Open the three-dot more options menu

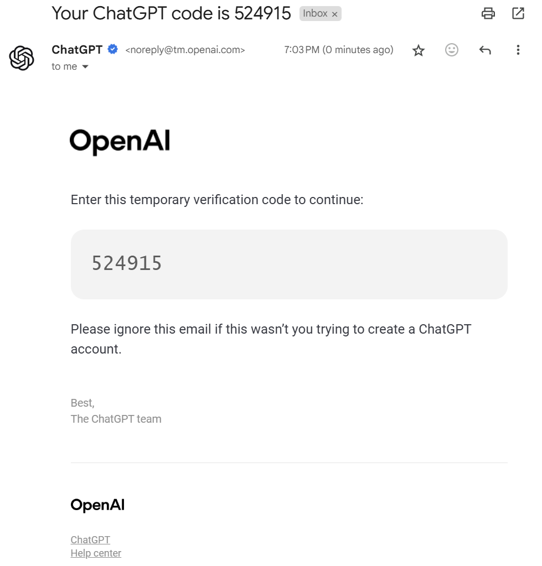click(x=518, y=50)
